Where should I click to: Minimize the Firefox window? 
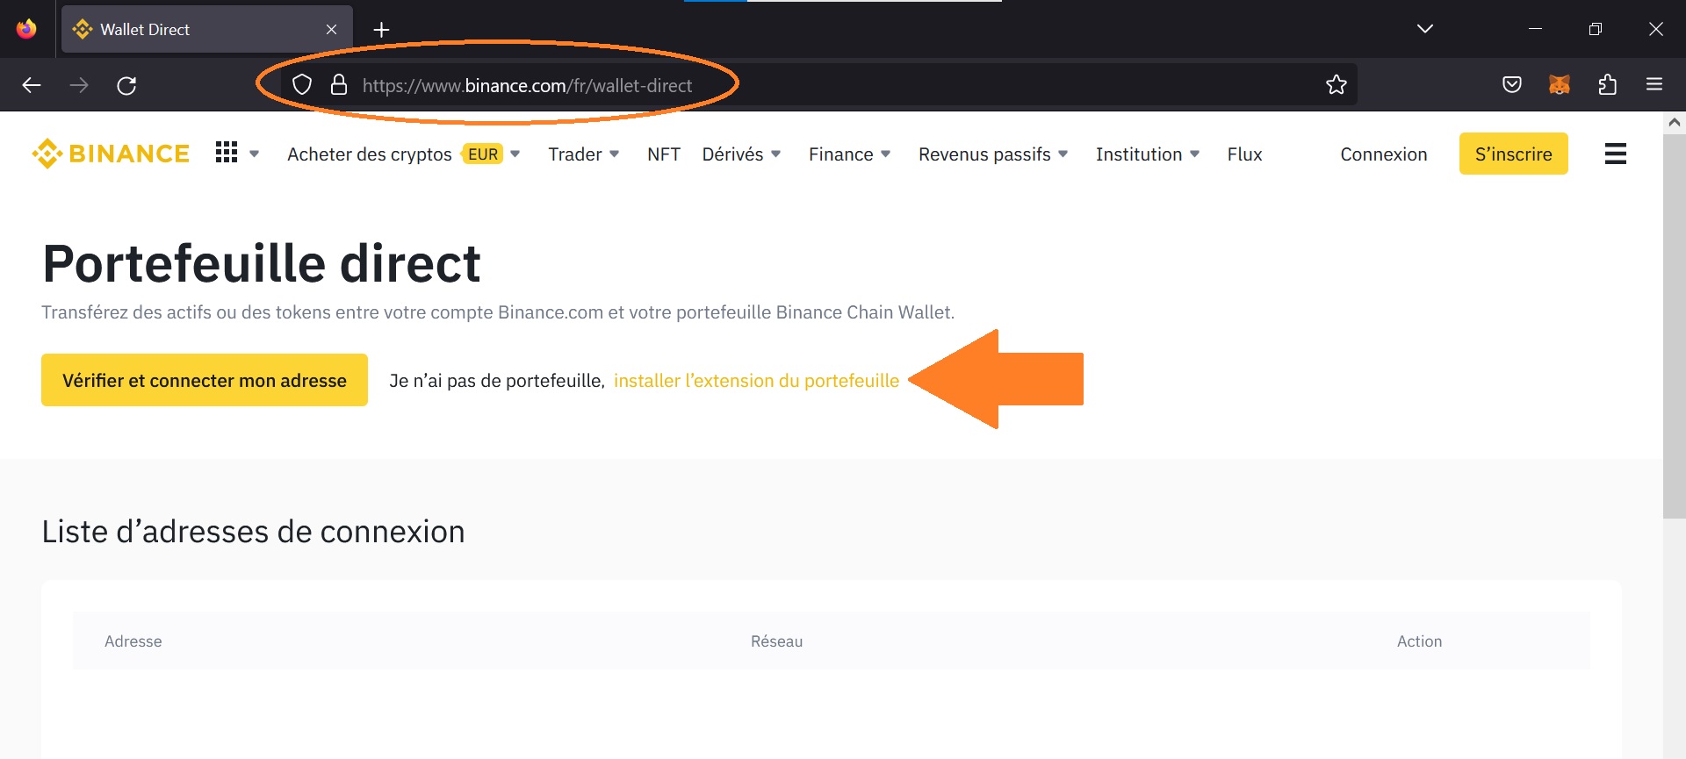point(1535,29)
